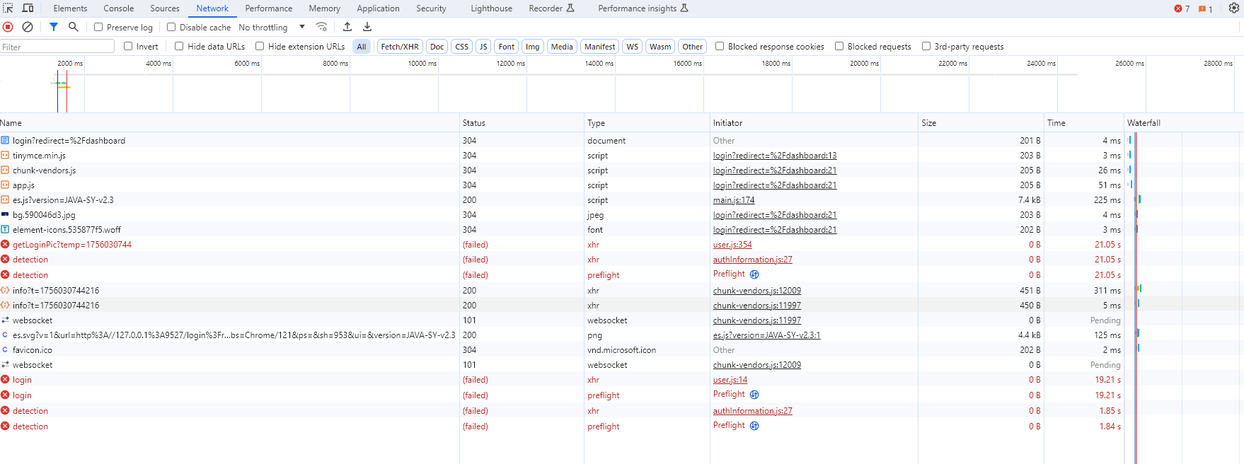Open the Recorder tab
1244x464 pixels.
551,8
